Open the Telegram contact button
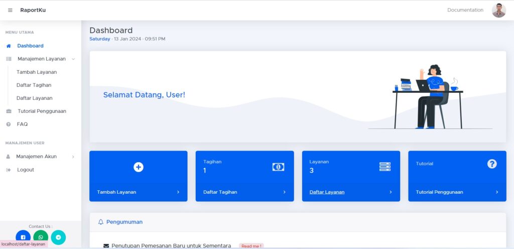Screen dimensions: 514x249 58,237
